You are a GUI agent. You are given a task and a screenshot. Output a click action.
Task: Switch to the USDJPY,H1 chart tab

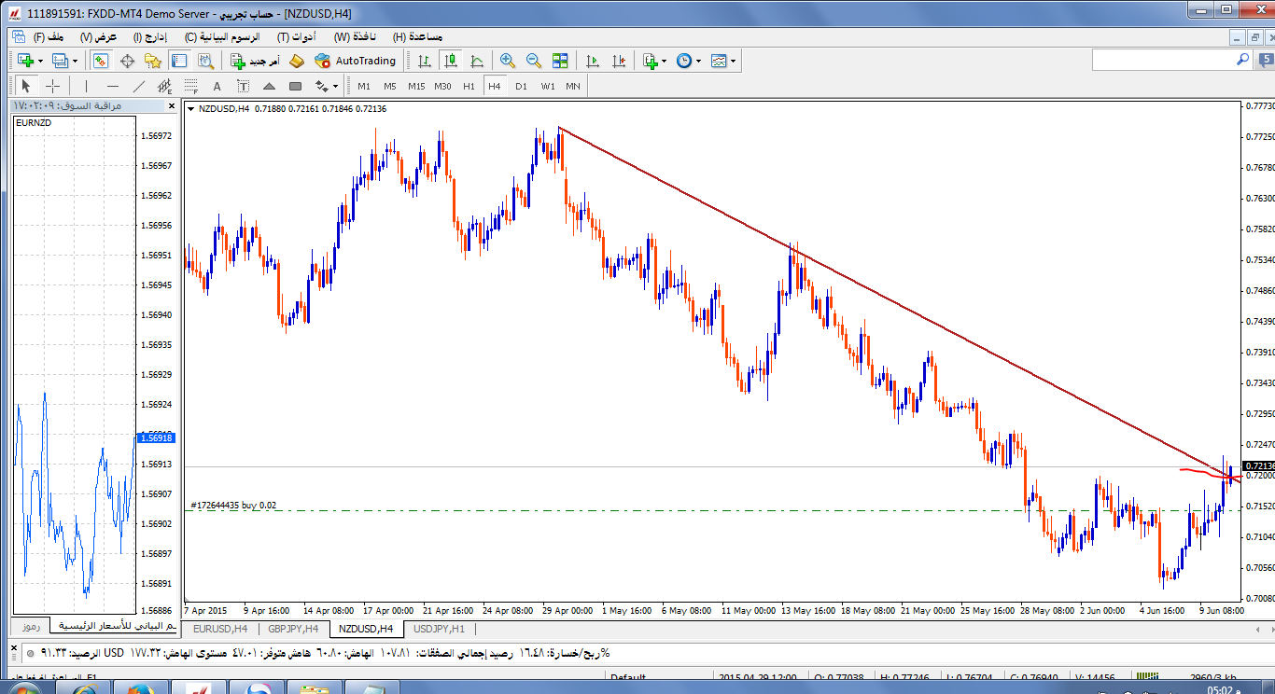pos(439,629)
